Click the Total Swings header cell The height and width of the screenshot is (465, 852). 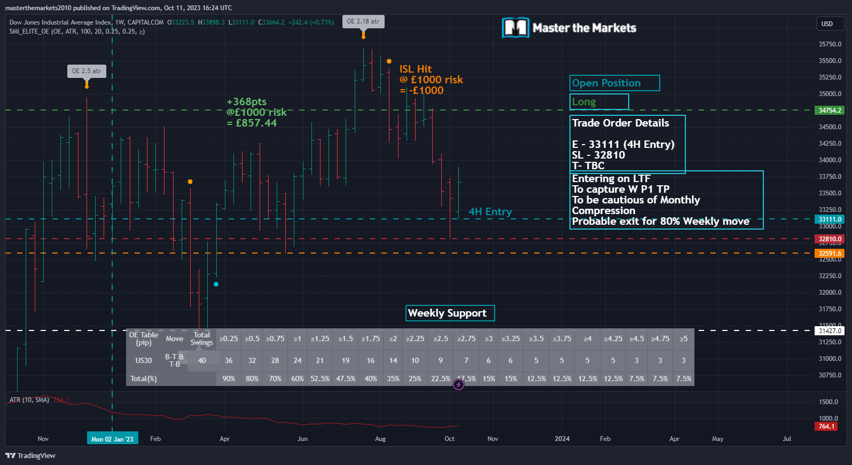[x=202, y=339]
